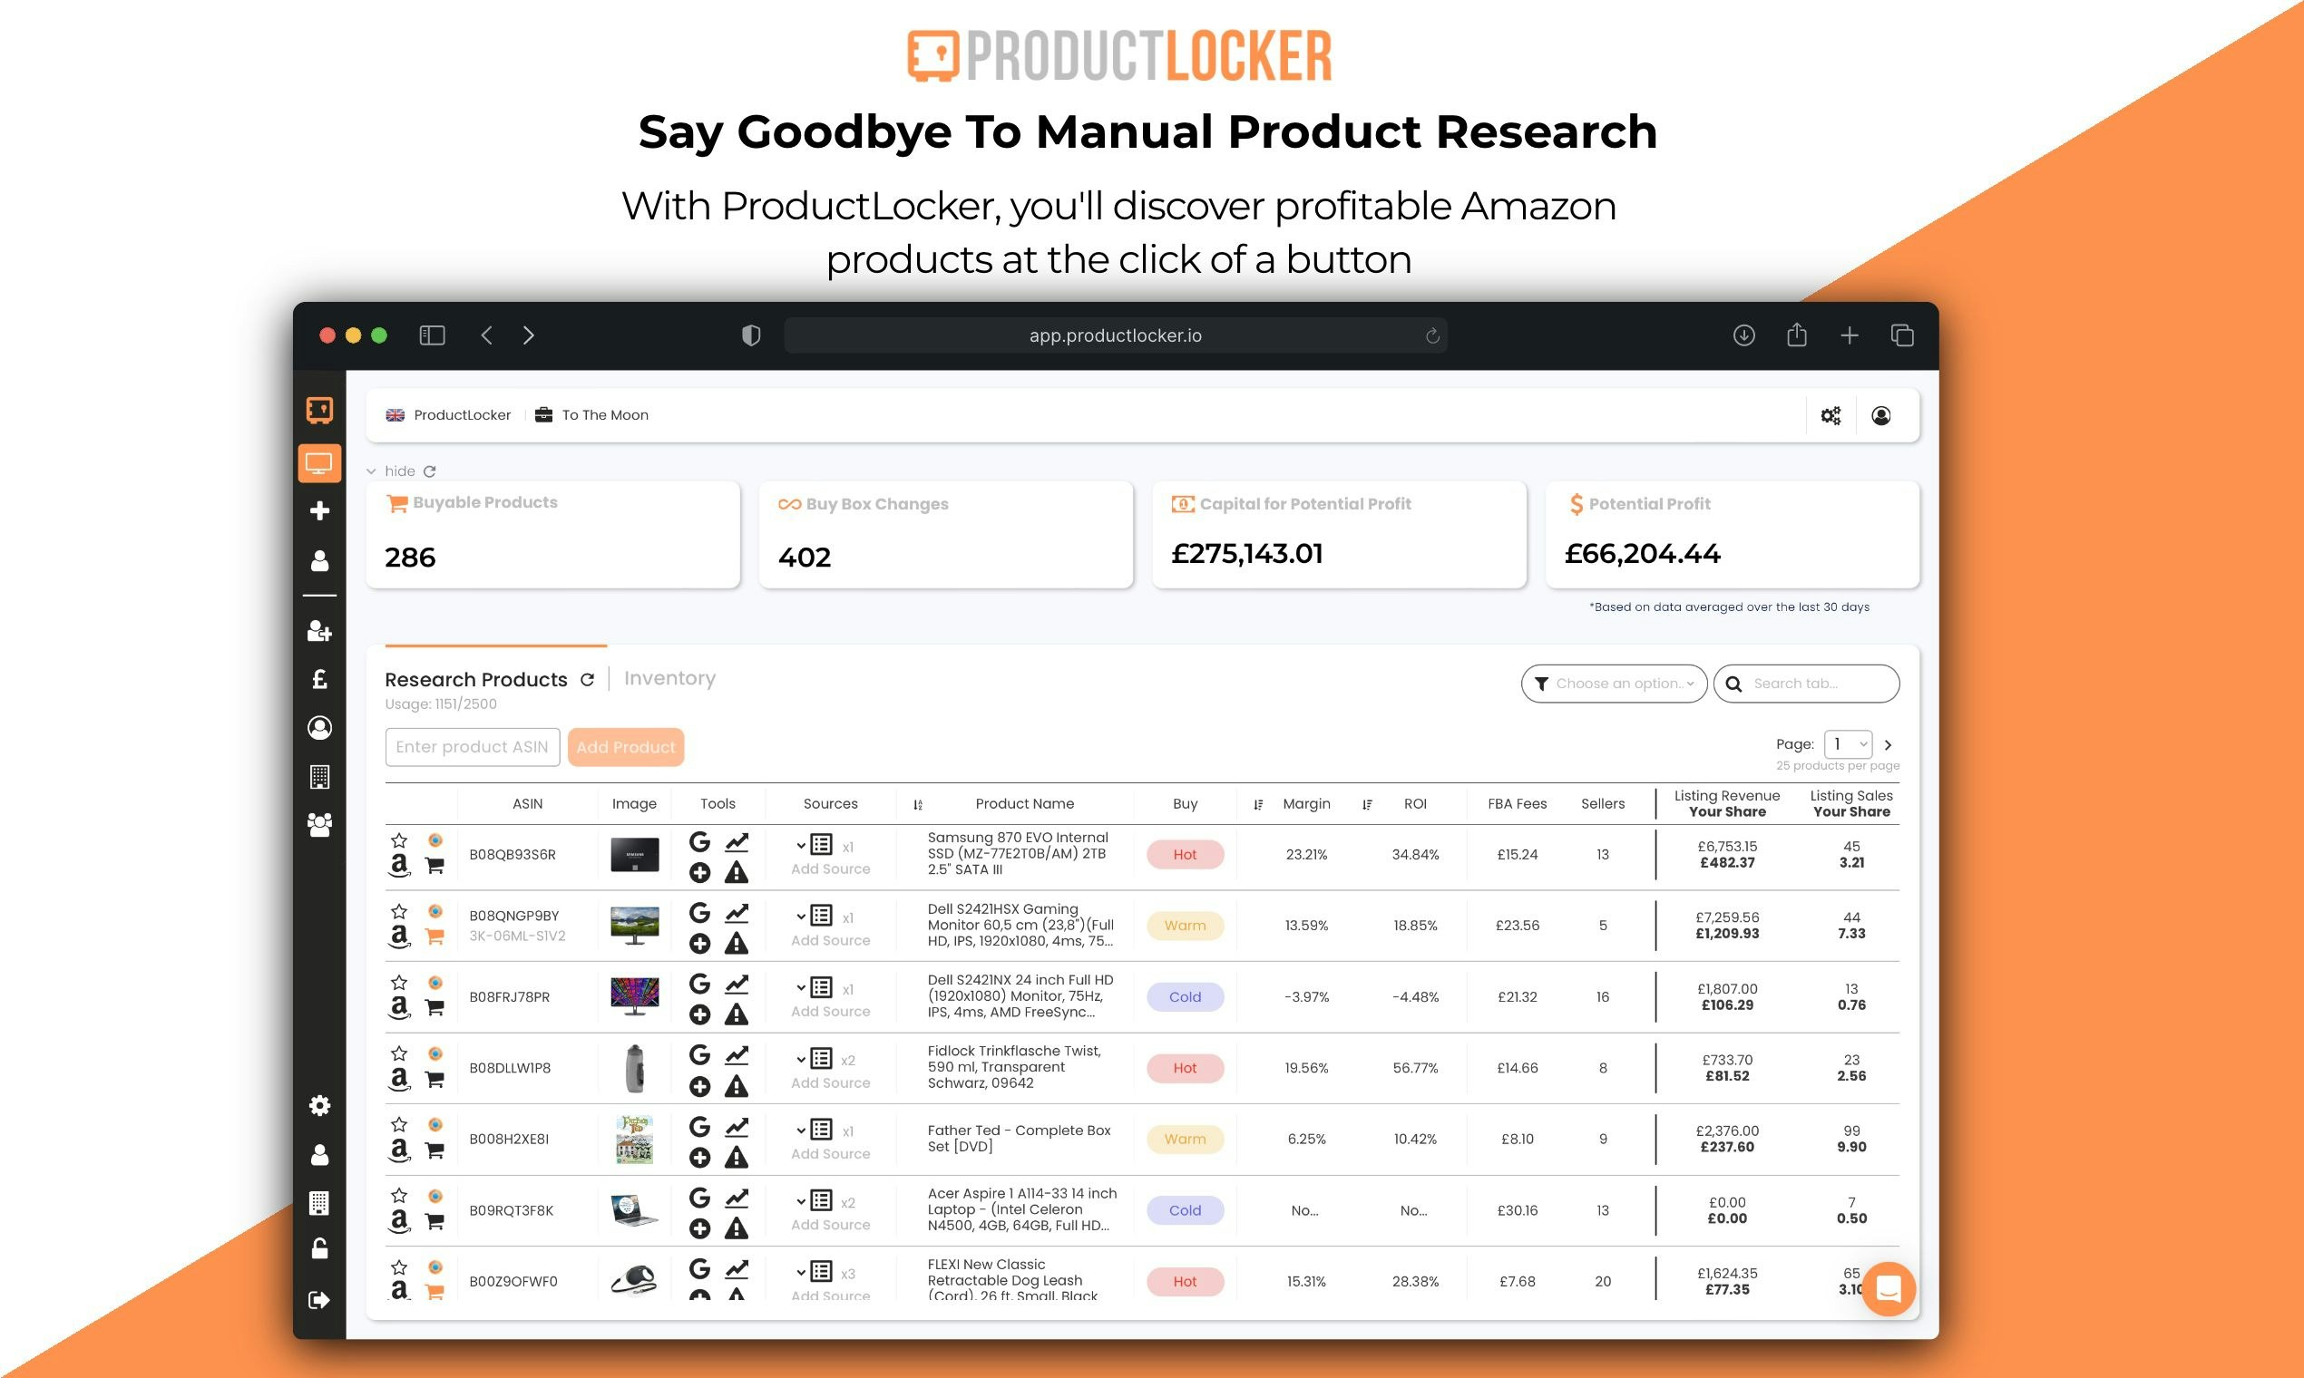
Task: Open Amazon listing icon for B08FRJ78PR
Action: (x=398, y=1008)
